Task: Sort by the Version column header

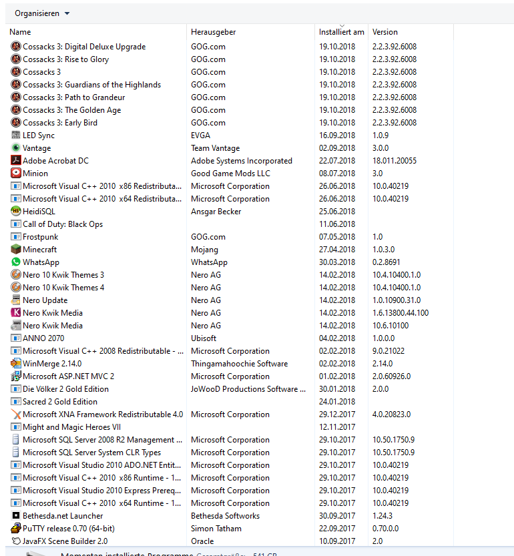Action: point(385,32)
